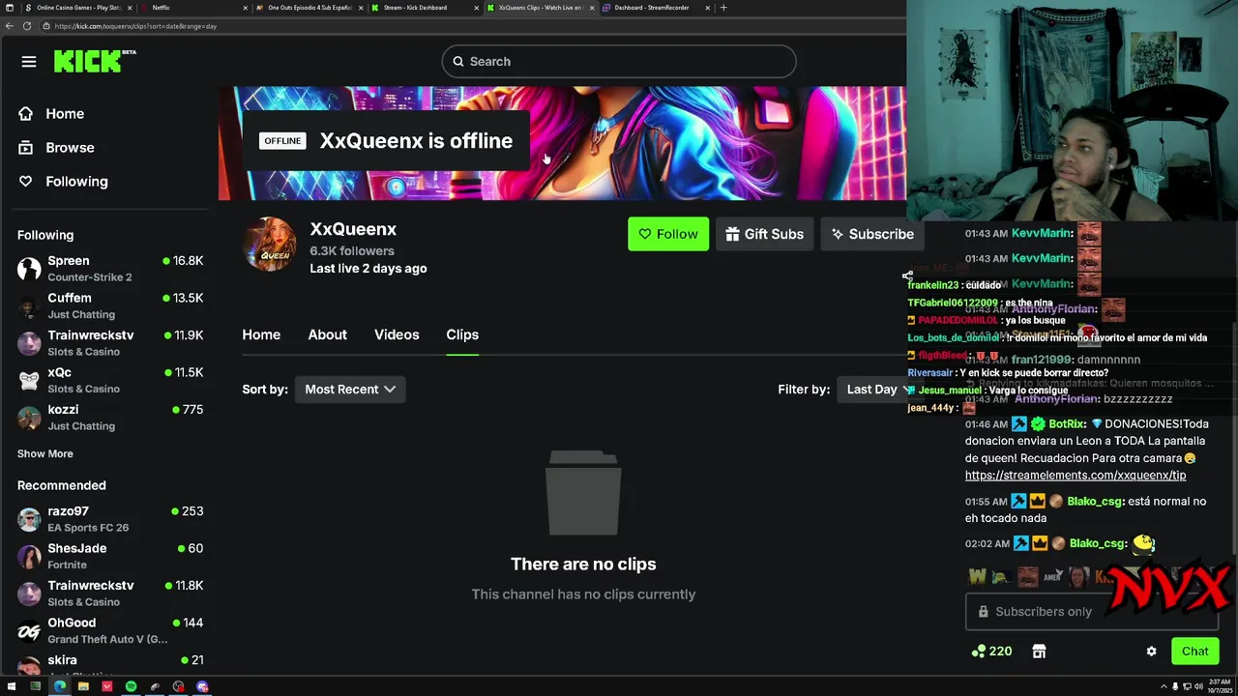Click the Home house icon in sidebar
Image resolution: width=1238 pixels, height=696 pixels.
coord(26,113)
